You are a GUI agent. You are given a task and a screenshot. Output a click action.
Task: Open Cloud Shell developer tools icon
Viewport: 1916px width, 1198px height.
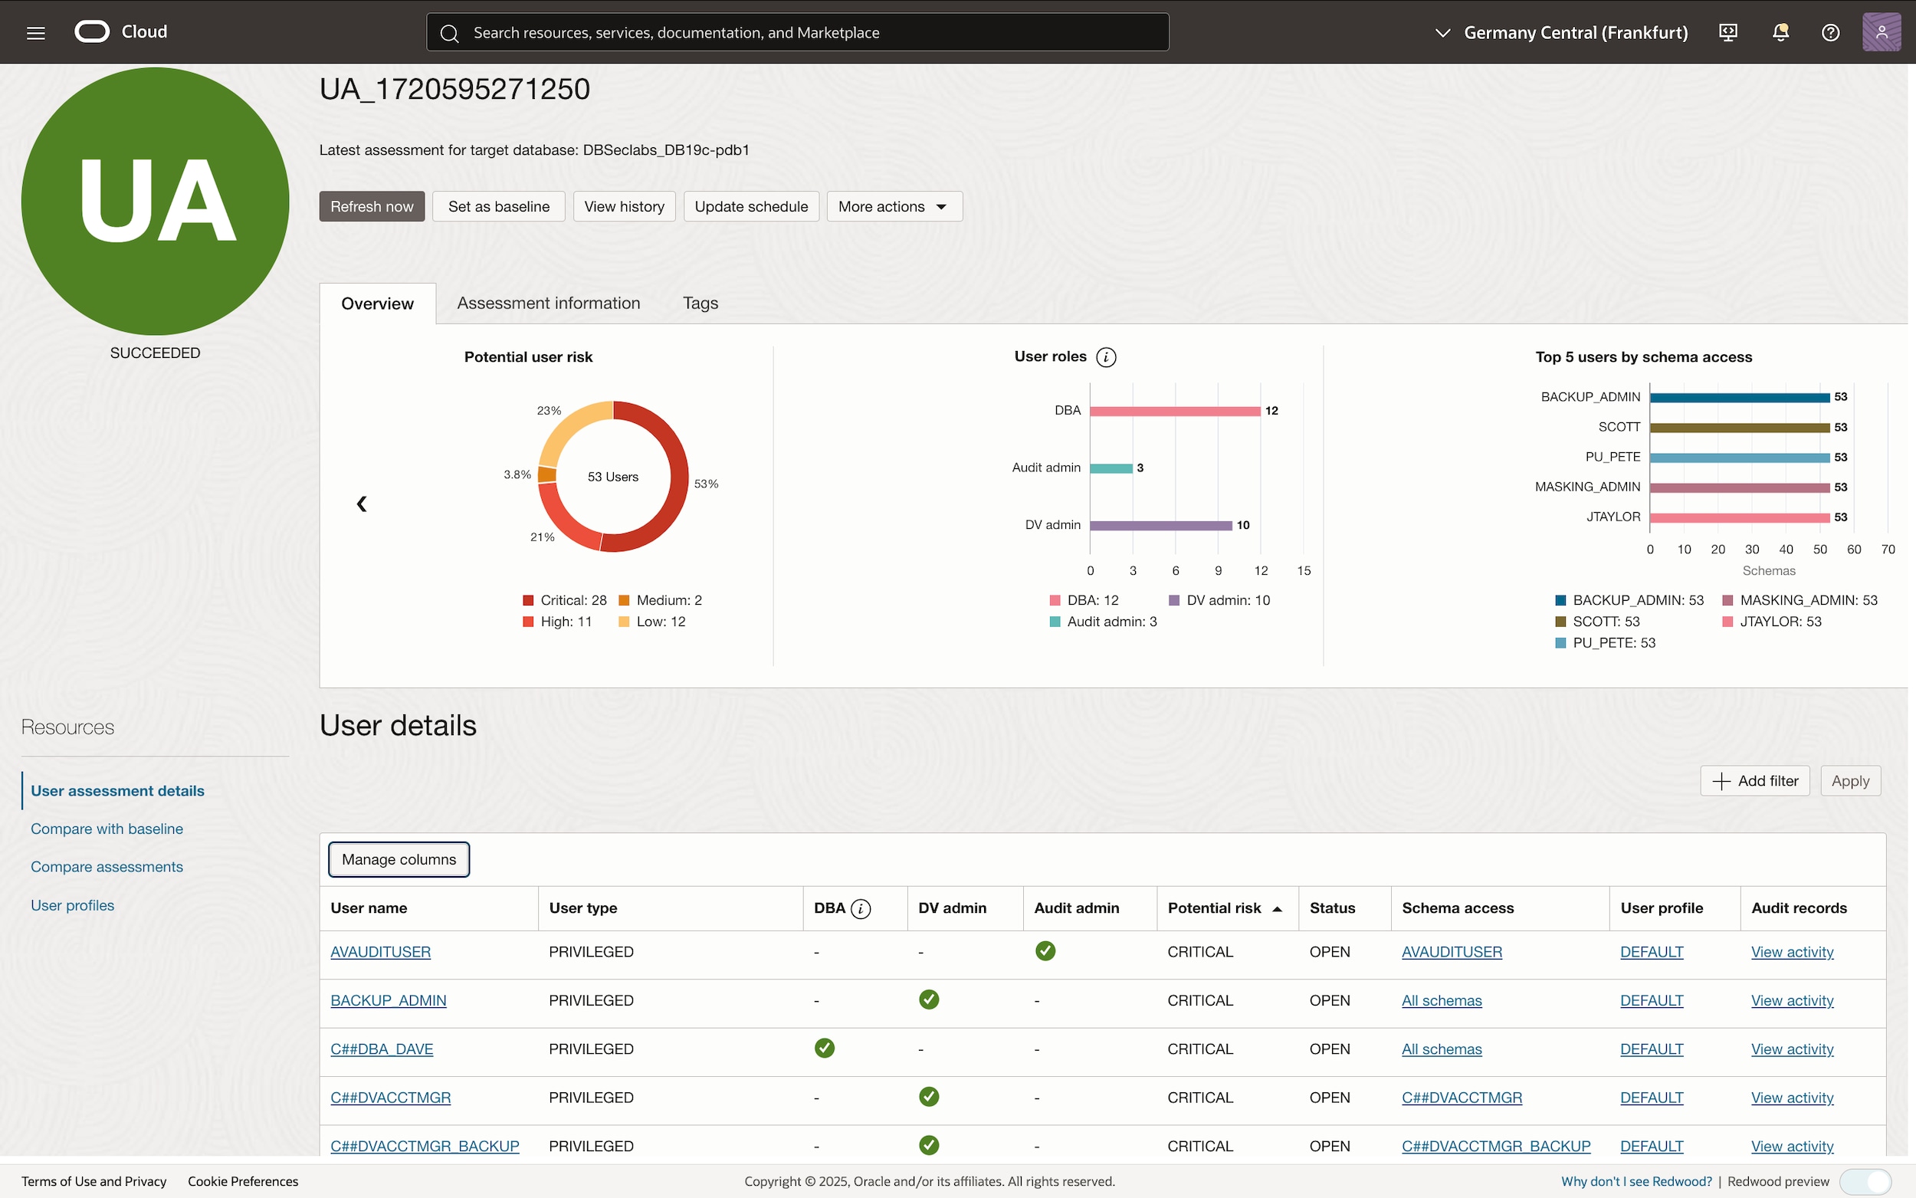pyautogui.click(x=1728, y=31)
